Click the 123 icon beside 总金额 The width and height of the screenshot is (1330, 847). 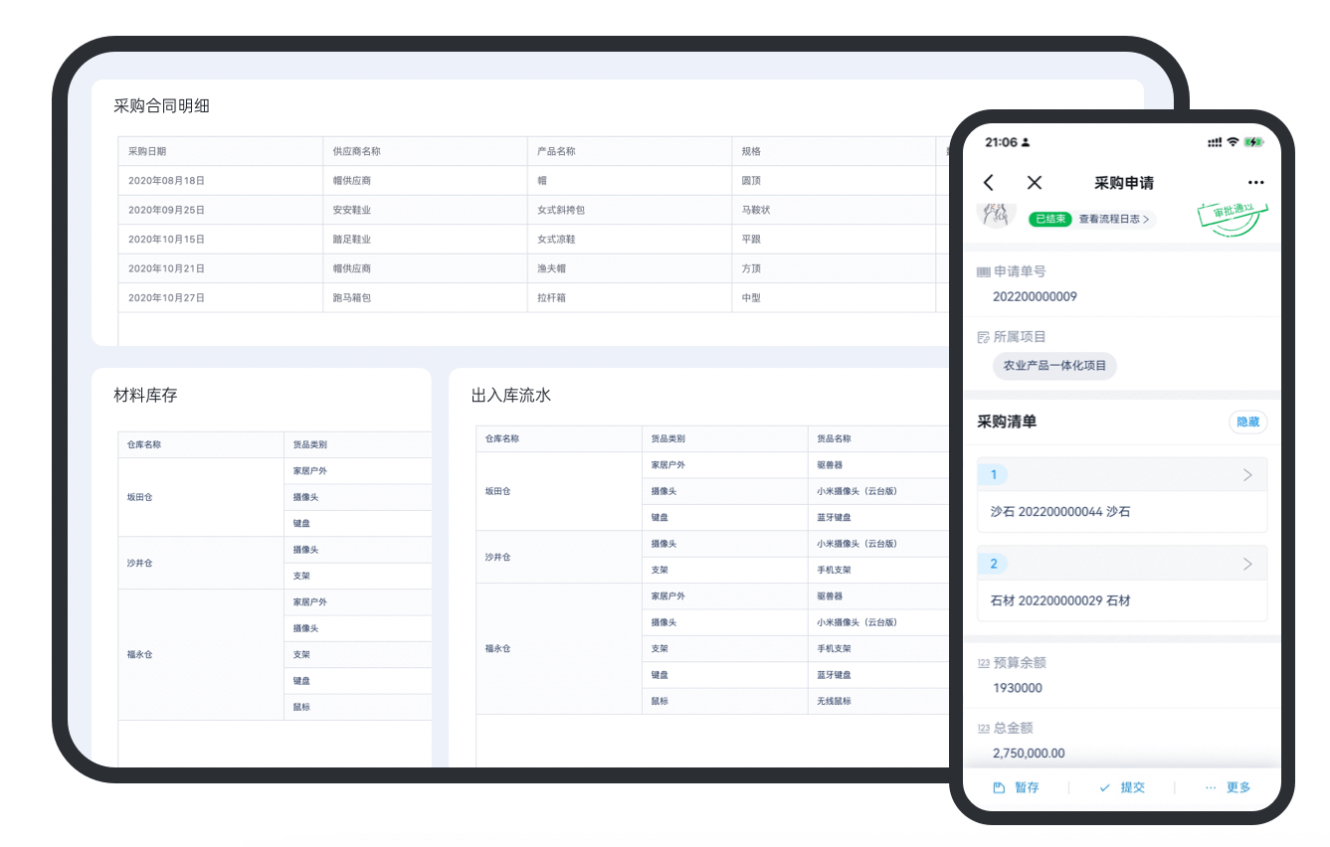click(983, 729)
